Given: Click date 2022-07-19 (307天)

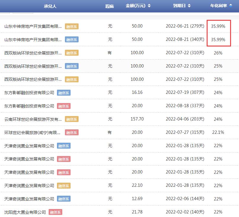Looking at the screenshot, I should pos(185,92).
